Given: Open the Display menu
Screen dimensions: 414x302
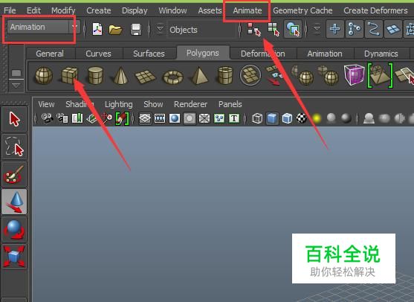Looking at the screenshot, I should pyautogui.click(x=135, y=10).
